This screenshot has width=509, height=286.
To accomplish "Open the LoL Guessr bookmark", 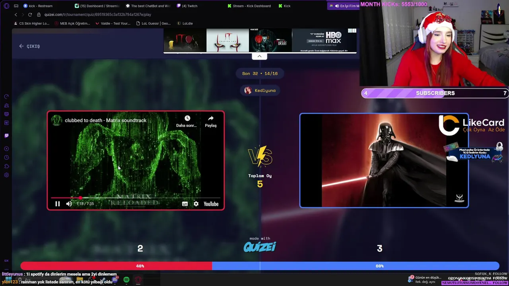I will tap(153, 23).
